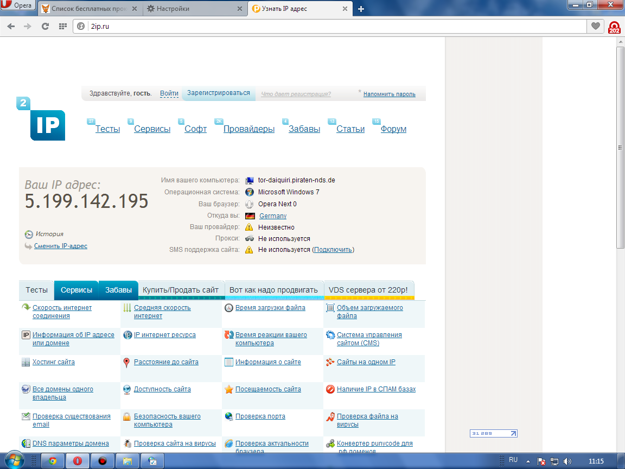Viewport: 625px width, 469px height.
Task: Click Что дает регистрация link
Action: [x=296, y=94]
